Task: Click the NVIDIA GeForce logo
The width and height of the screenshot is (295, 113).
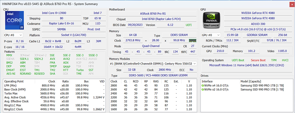Action: point(211,20)
